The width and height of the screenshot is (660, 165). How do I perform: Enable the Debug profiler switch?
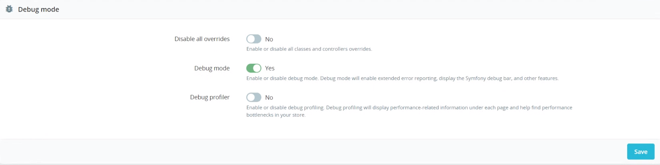tap(254, 97)
